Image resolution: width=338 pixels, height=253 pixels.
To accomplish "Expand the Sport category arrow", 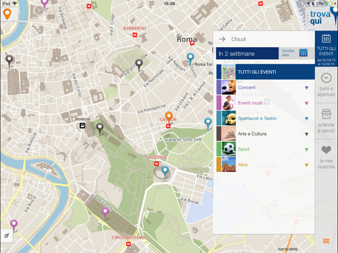I will pyautogui.click(x=307, y=150).
